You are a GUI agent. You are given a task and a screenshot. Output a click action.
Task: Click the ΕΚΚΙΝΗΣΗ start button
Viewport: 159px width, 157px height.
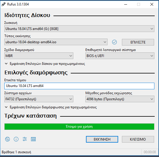pos(102,139)
